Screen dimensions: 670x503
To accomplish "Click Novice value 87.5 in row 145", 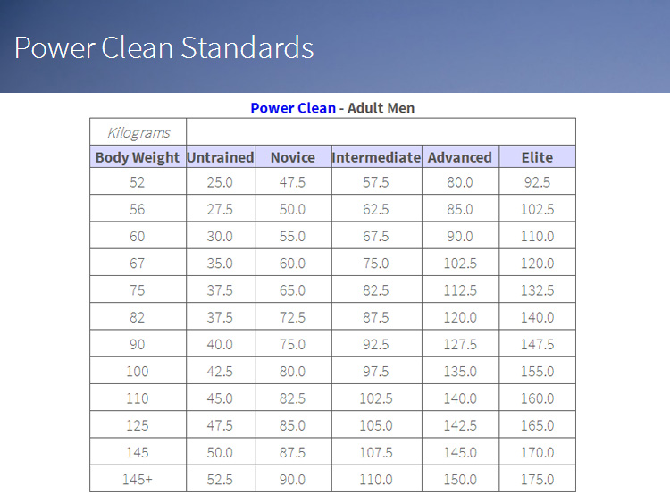I will tap(293, 453).
